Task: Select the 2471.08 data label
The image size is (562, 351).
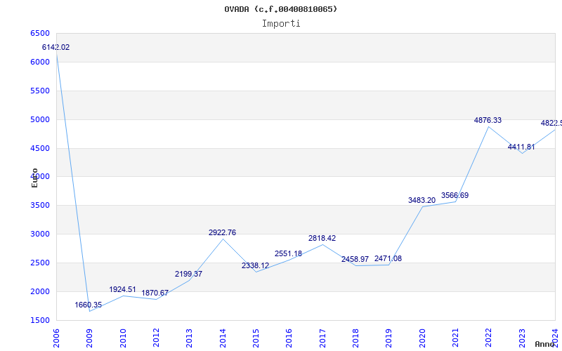Action: pyautogui.click(x=388, y=258)
